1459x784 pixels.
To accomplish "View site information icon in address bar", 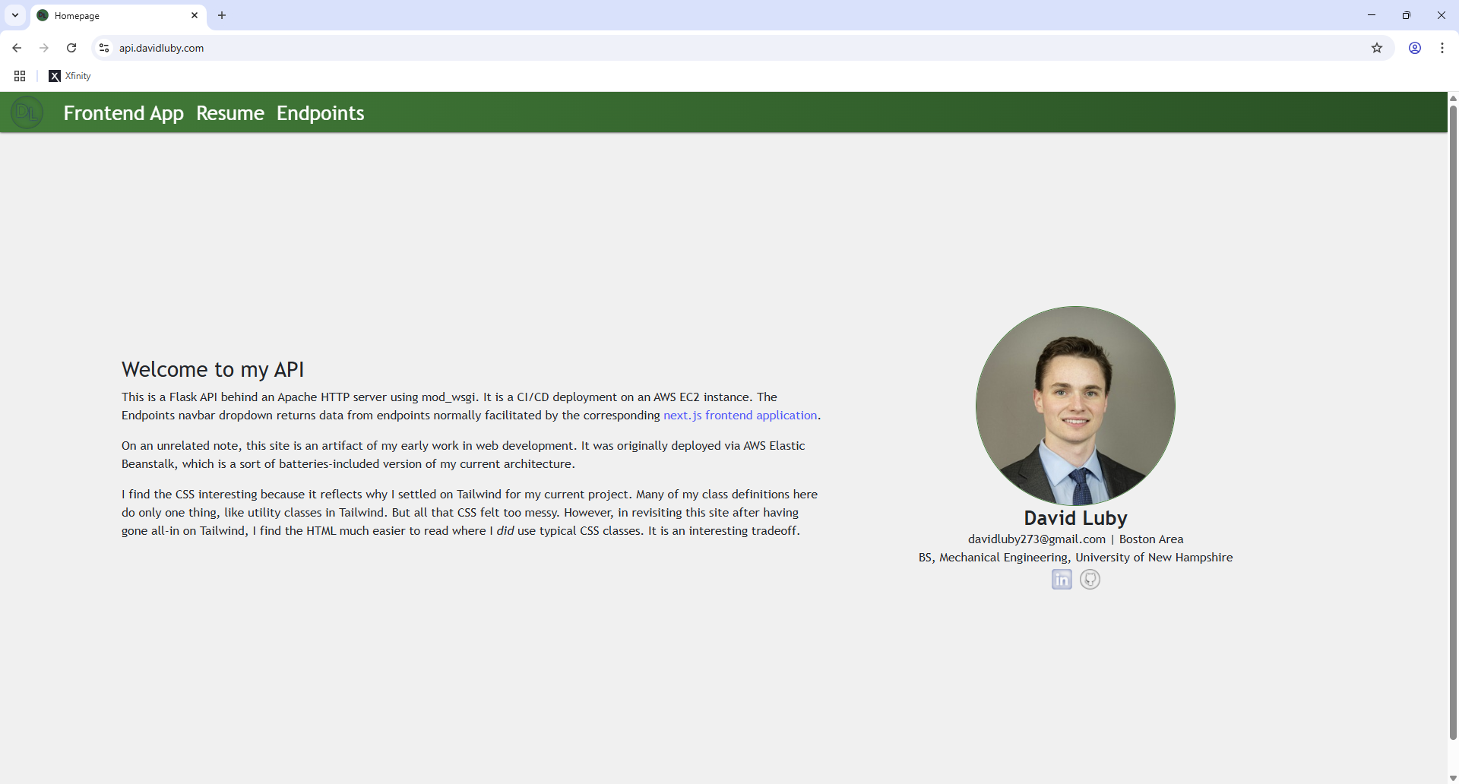I will click(104, 48).
